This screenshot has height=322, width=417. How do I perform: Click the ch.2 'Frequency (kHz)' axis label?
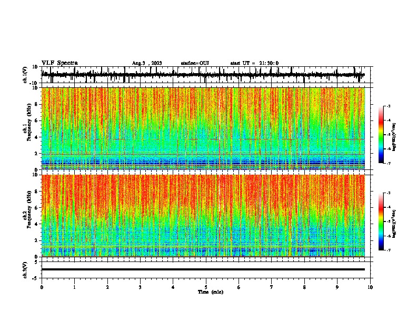[x=28, y=210]
